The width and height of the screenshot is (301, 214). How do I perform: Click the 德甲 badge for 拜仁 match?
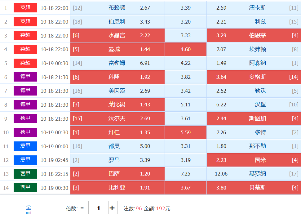tap(25, 132)
